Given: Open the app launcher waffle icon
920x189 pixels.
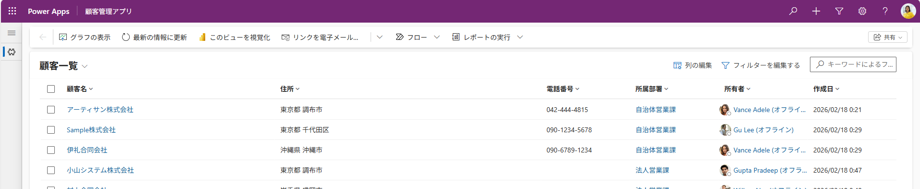Looking at the screenshot, I should click(x=12, y=11).
